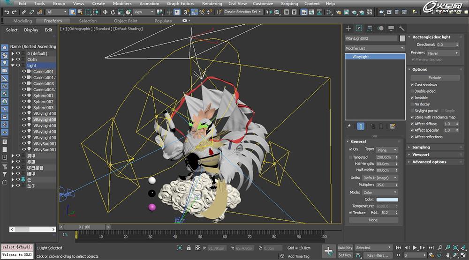469x260 pixels.
Task: Open the Hierarchy command panel tab
Action: tap(370, 28)
